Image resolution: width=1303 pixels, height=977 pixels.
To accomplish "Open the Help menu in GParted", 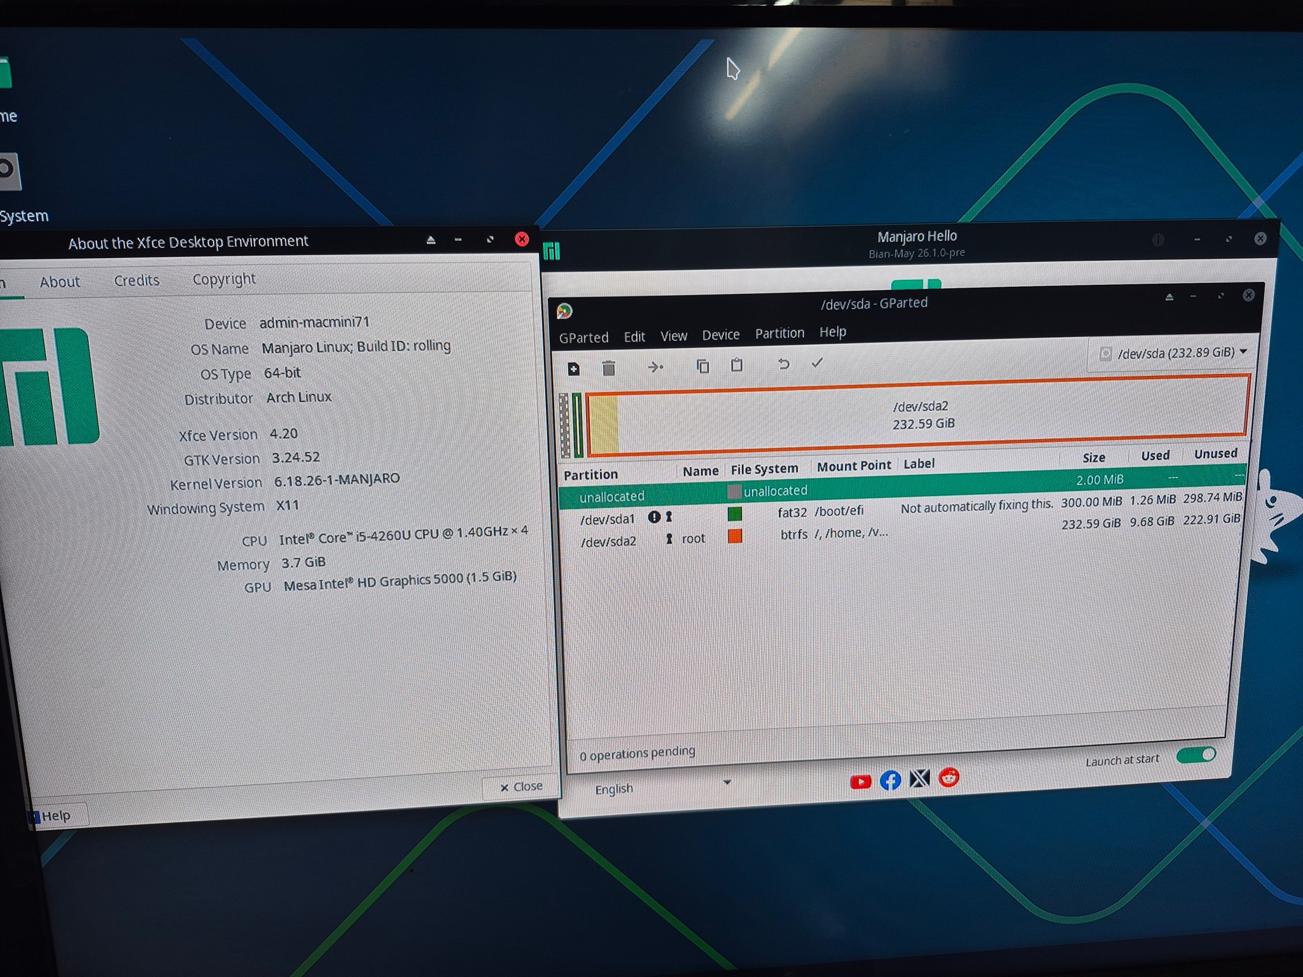I will pos(833,332).
